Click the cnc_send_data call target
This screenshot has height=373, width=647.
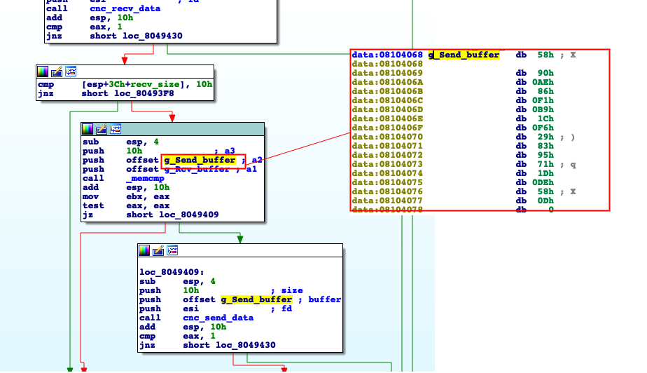coord(218,318)
